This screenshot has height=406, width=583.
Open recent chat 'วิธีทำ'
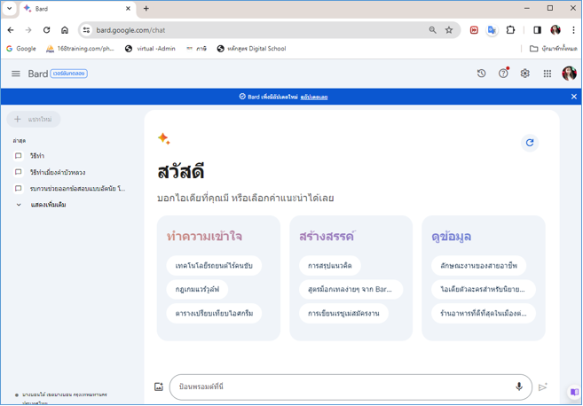pos(36,156)
